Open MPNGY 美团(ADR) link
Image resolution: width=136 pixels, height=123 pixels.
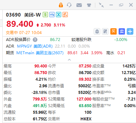35,46
